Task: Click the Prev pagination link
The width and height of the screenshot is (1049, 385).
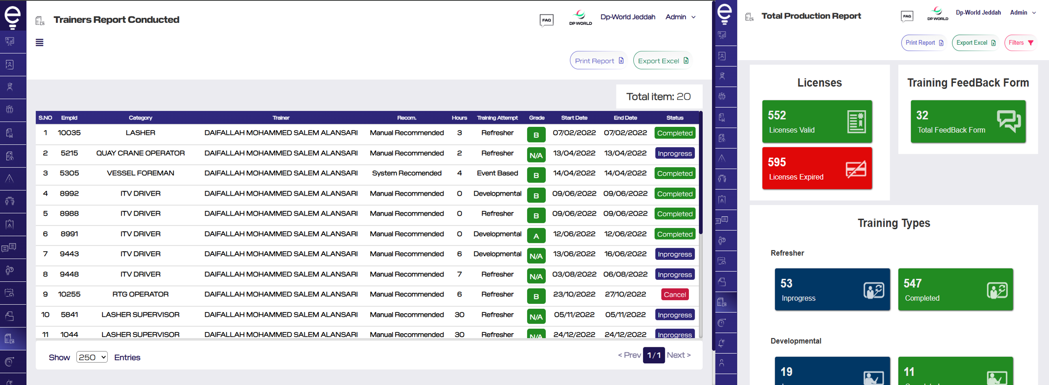Action: point(629,355)
